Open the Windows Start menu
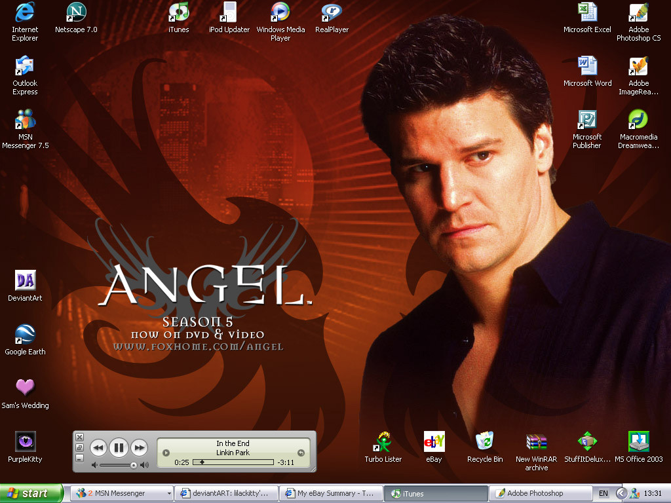 coord(31,493)
